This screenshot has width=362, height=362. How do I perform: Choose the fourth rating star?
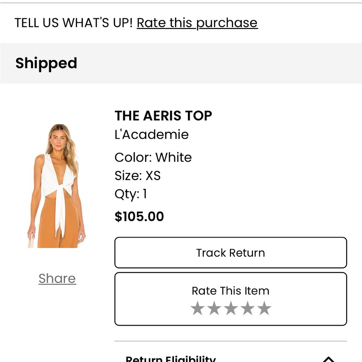click(248, 308)
